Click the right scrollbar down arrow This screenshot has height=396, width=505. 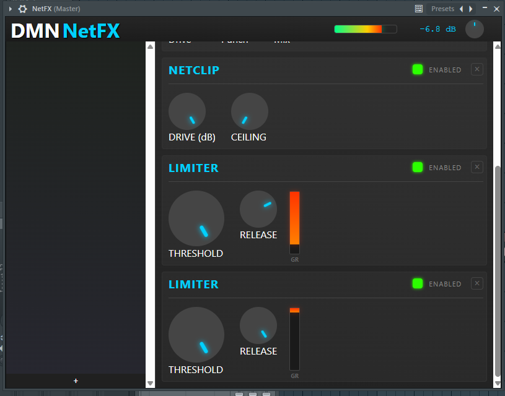pos(498,383)
